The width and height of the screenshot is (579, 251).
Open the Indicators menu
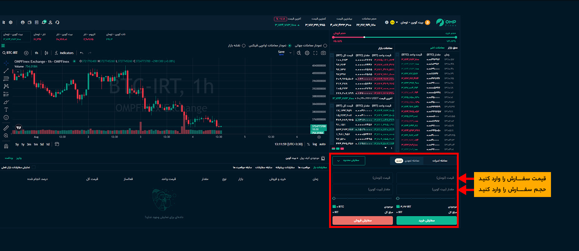pos(64,53)
